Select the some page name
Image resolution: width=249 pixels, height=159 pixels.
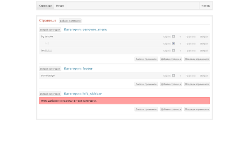click(x=48, y=76)
